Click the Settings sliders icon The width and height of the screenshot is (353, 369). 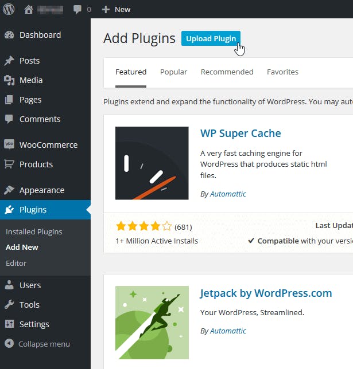tap(9, 324)
